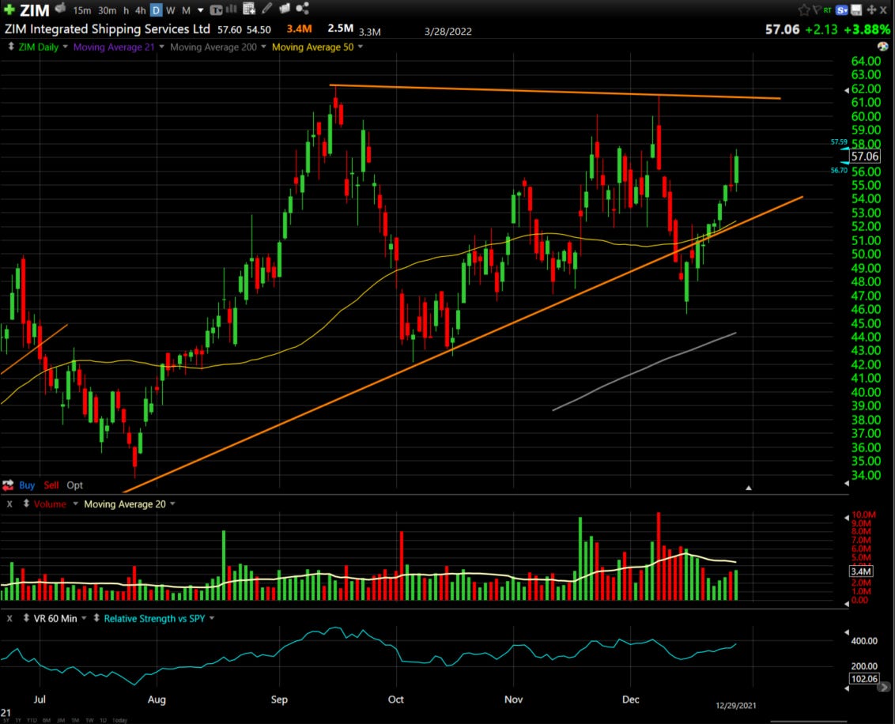The image size is (895, 724).
Task: Click the Buy button
Action: point(27,485)
